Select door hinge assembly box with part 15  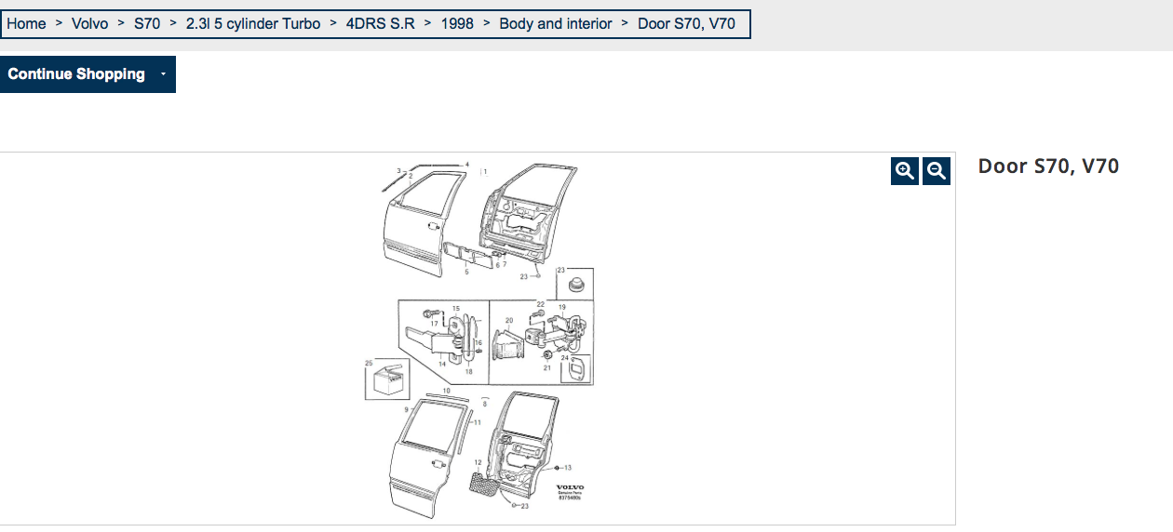(442, 340)
